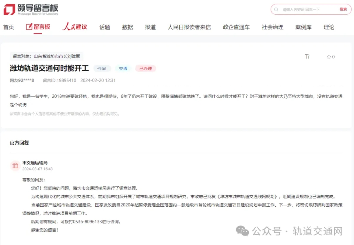Click the Message Board for Leaders logo
This screenshot has width=354, height=245.
pos(31,9)
